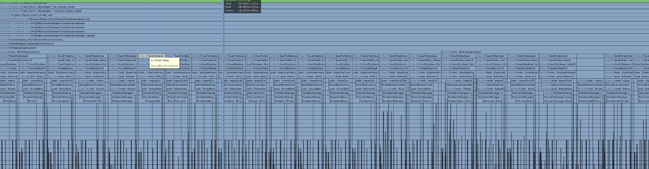Click the Start/End/Cursor time info box
The image size is (649, 169).
242,7
